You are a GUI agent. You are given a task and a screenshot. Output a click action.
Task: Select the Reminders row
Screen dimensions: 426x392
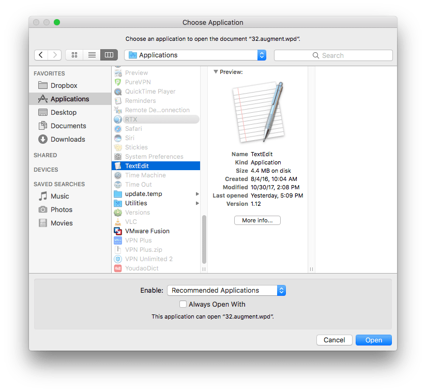point(156,101)
